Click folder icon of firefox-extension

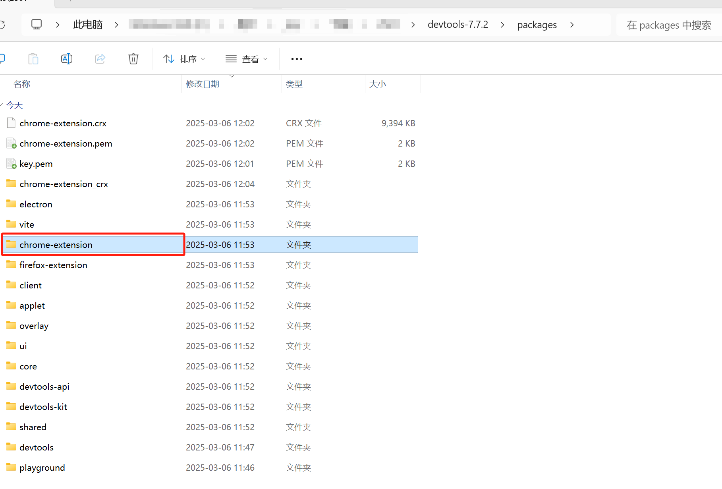click(x=11, y=264)
